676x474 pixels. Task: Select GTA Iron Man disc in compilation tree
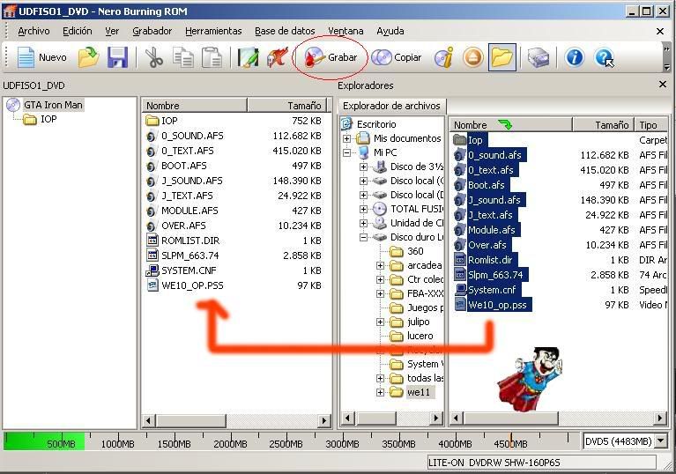pos(53,105)
